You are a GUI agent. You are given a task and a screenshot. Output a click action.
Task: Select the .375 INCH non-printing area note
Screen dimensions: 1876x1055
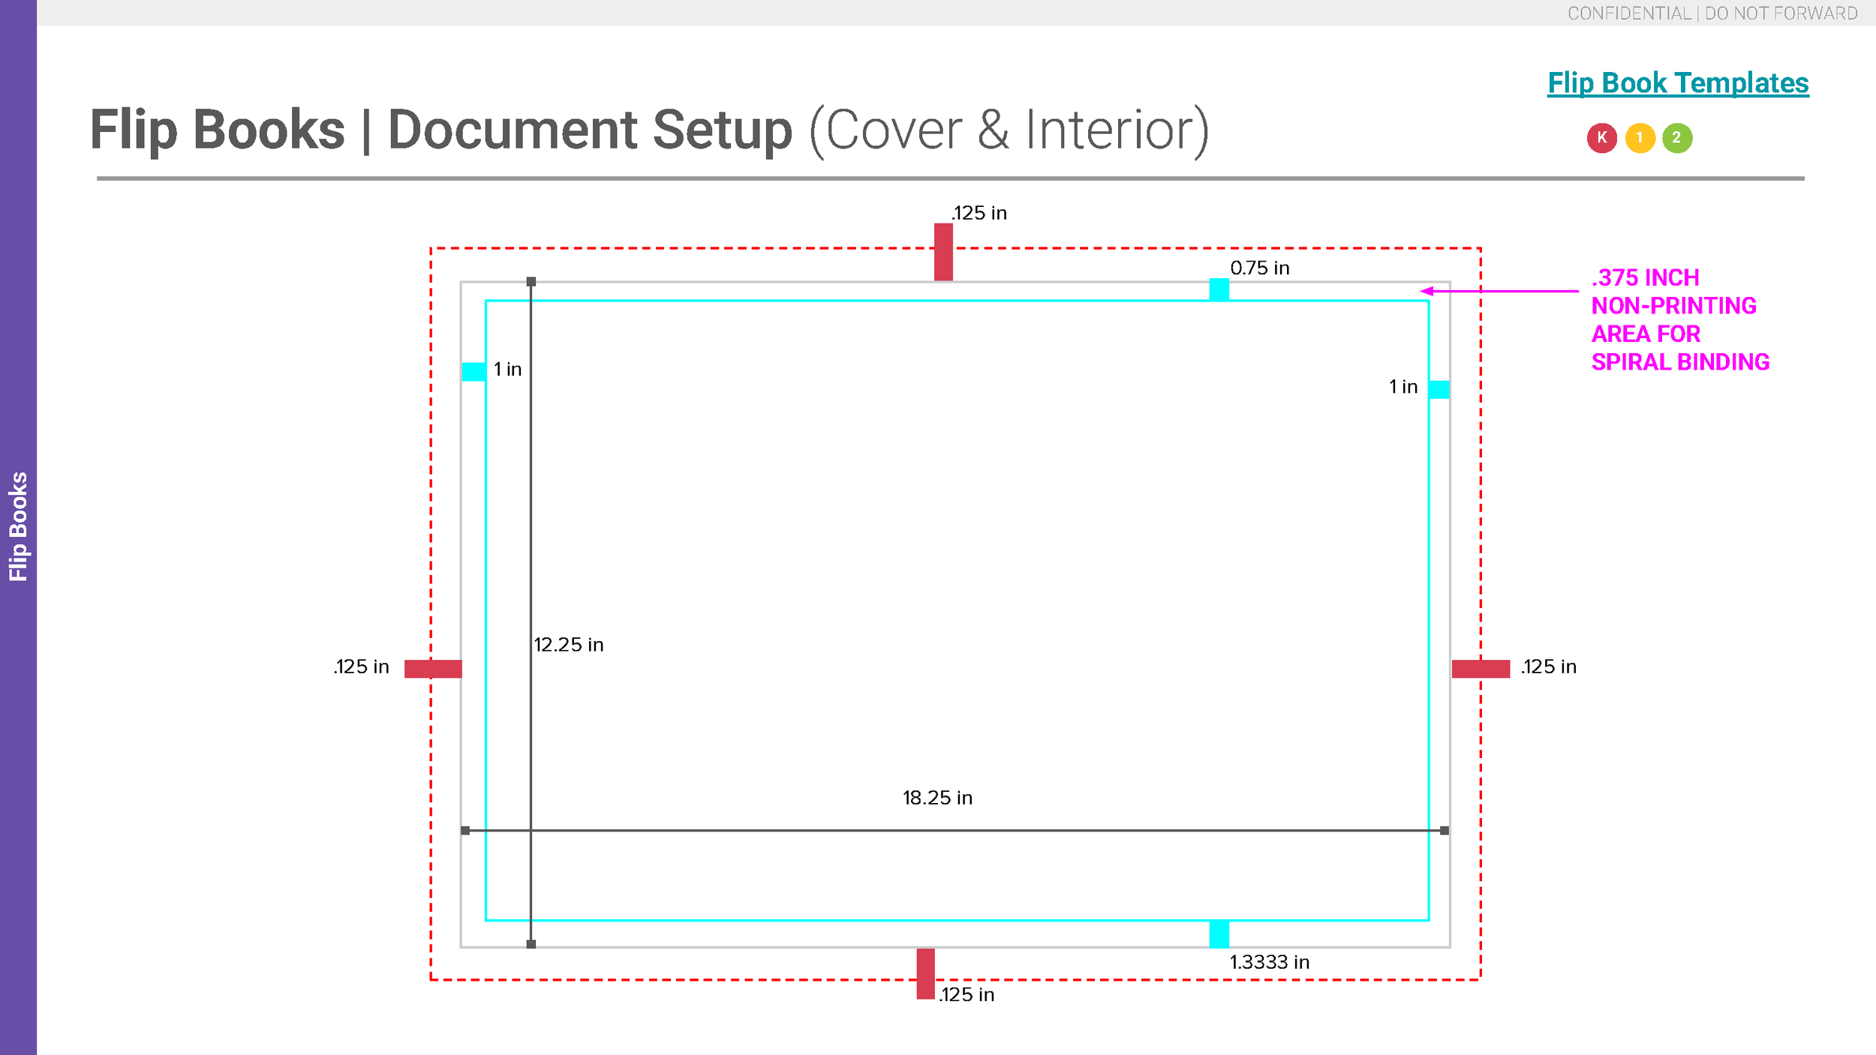(1680, 319)
